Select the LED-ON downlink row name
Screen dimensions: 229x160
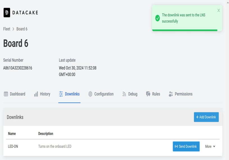pyautogui.click(x=13, y=146)
